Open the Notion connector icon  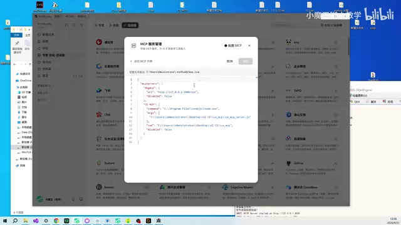click(99, 187)
